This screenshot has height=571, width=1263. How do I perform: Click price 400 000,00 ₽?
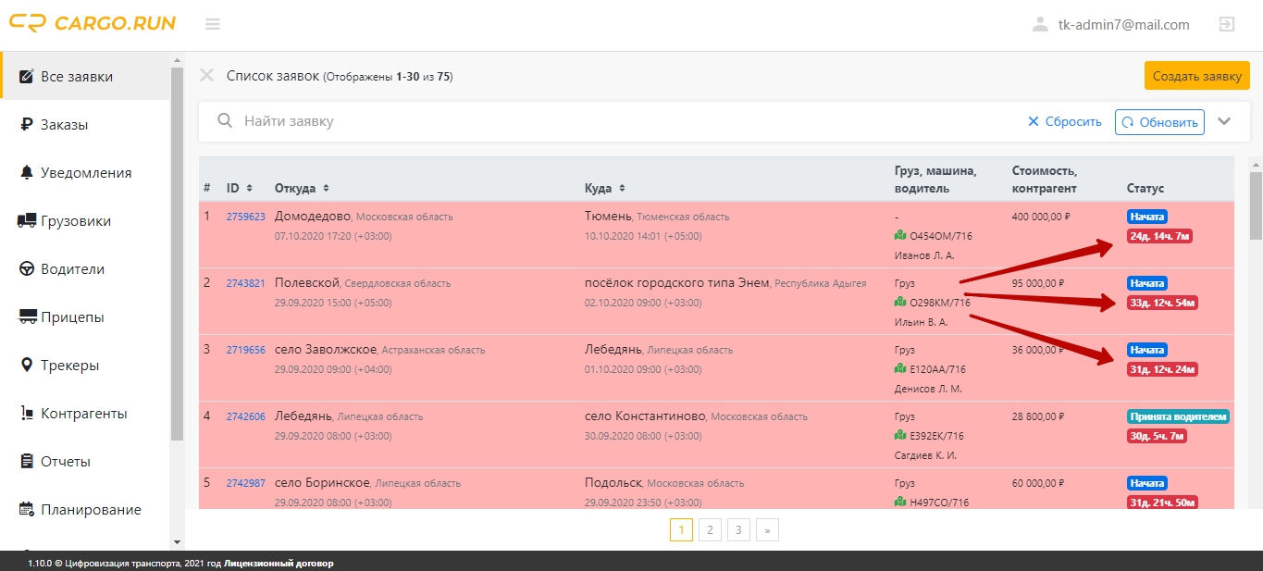coord(1041,217)
